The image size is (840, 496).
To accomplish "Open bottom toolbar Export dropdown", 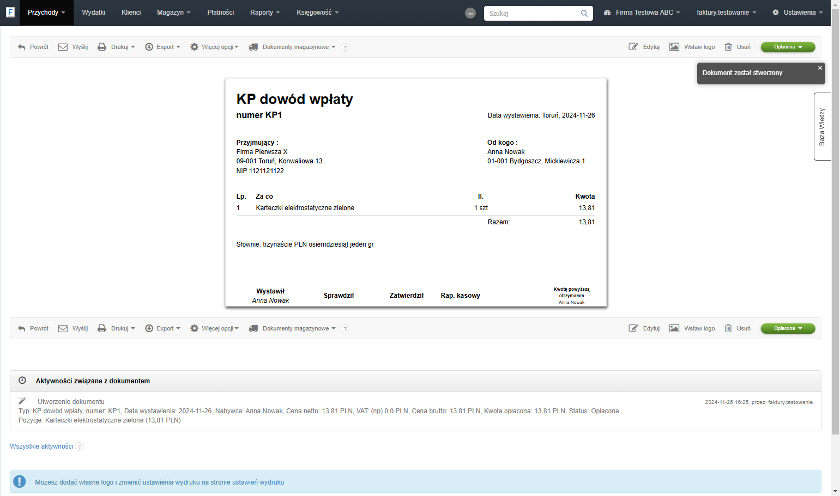I will tap(162, 328).
